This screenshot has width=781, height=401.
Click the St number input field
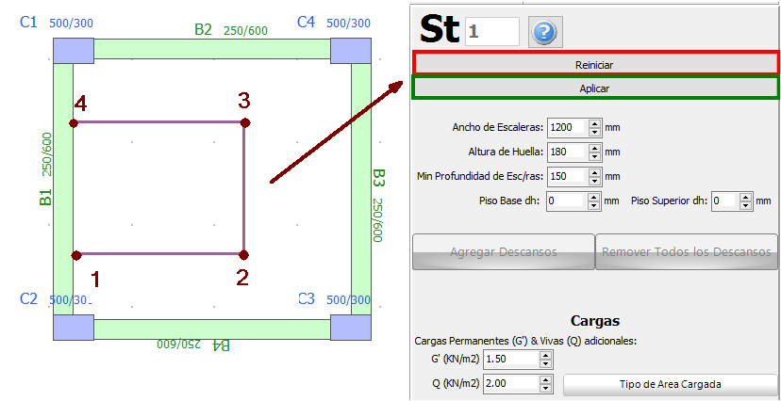[x=491, y=31]
